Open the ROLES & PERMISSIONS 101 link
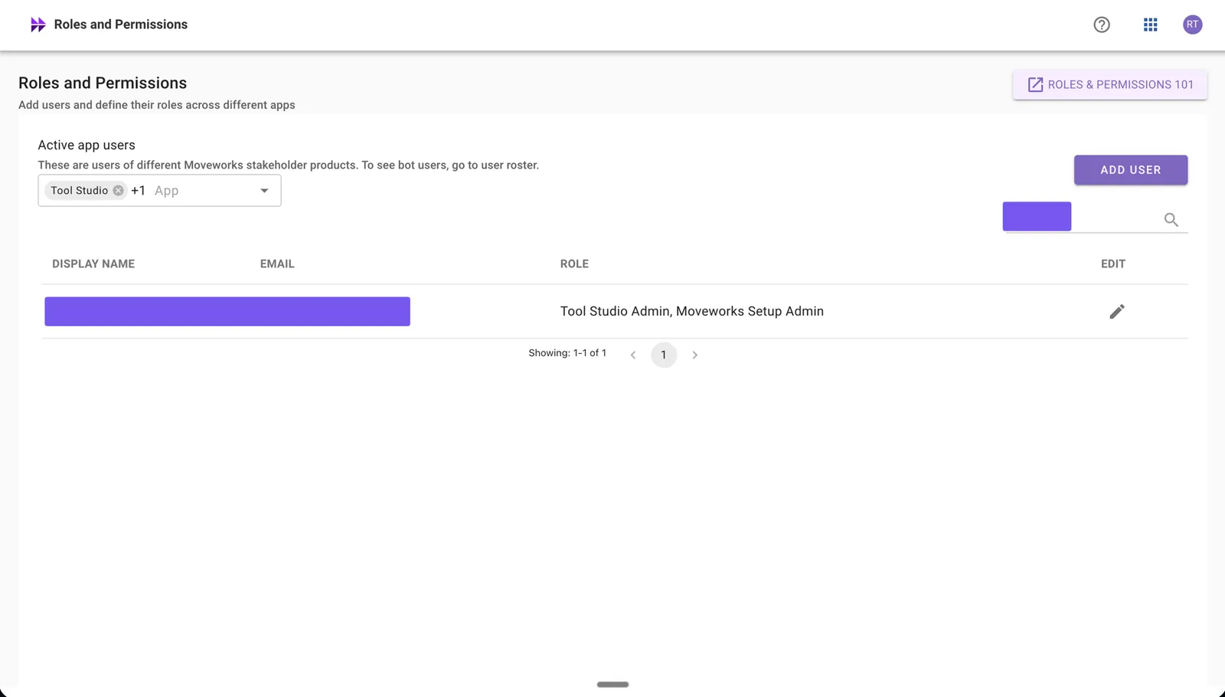Viewport: 1225px width, 697px height. click(1109, 84)
